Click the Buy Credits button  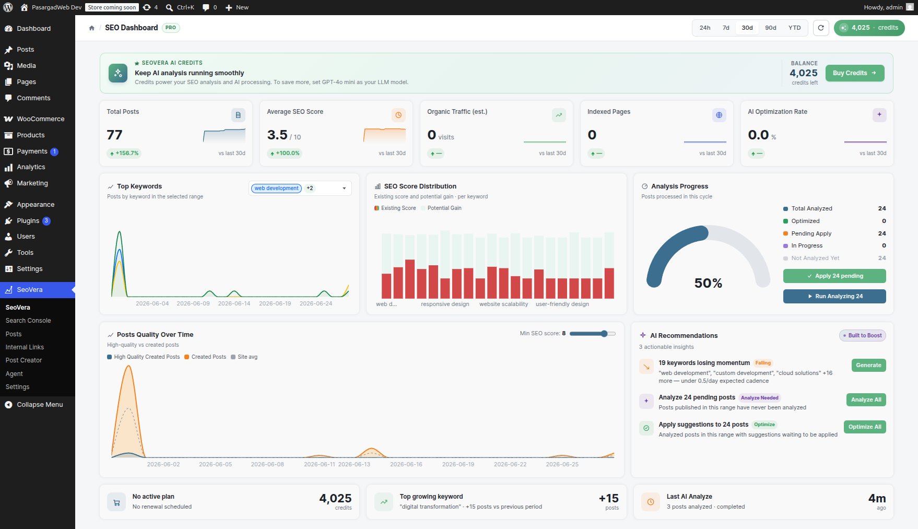point(855,73)
